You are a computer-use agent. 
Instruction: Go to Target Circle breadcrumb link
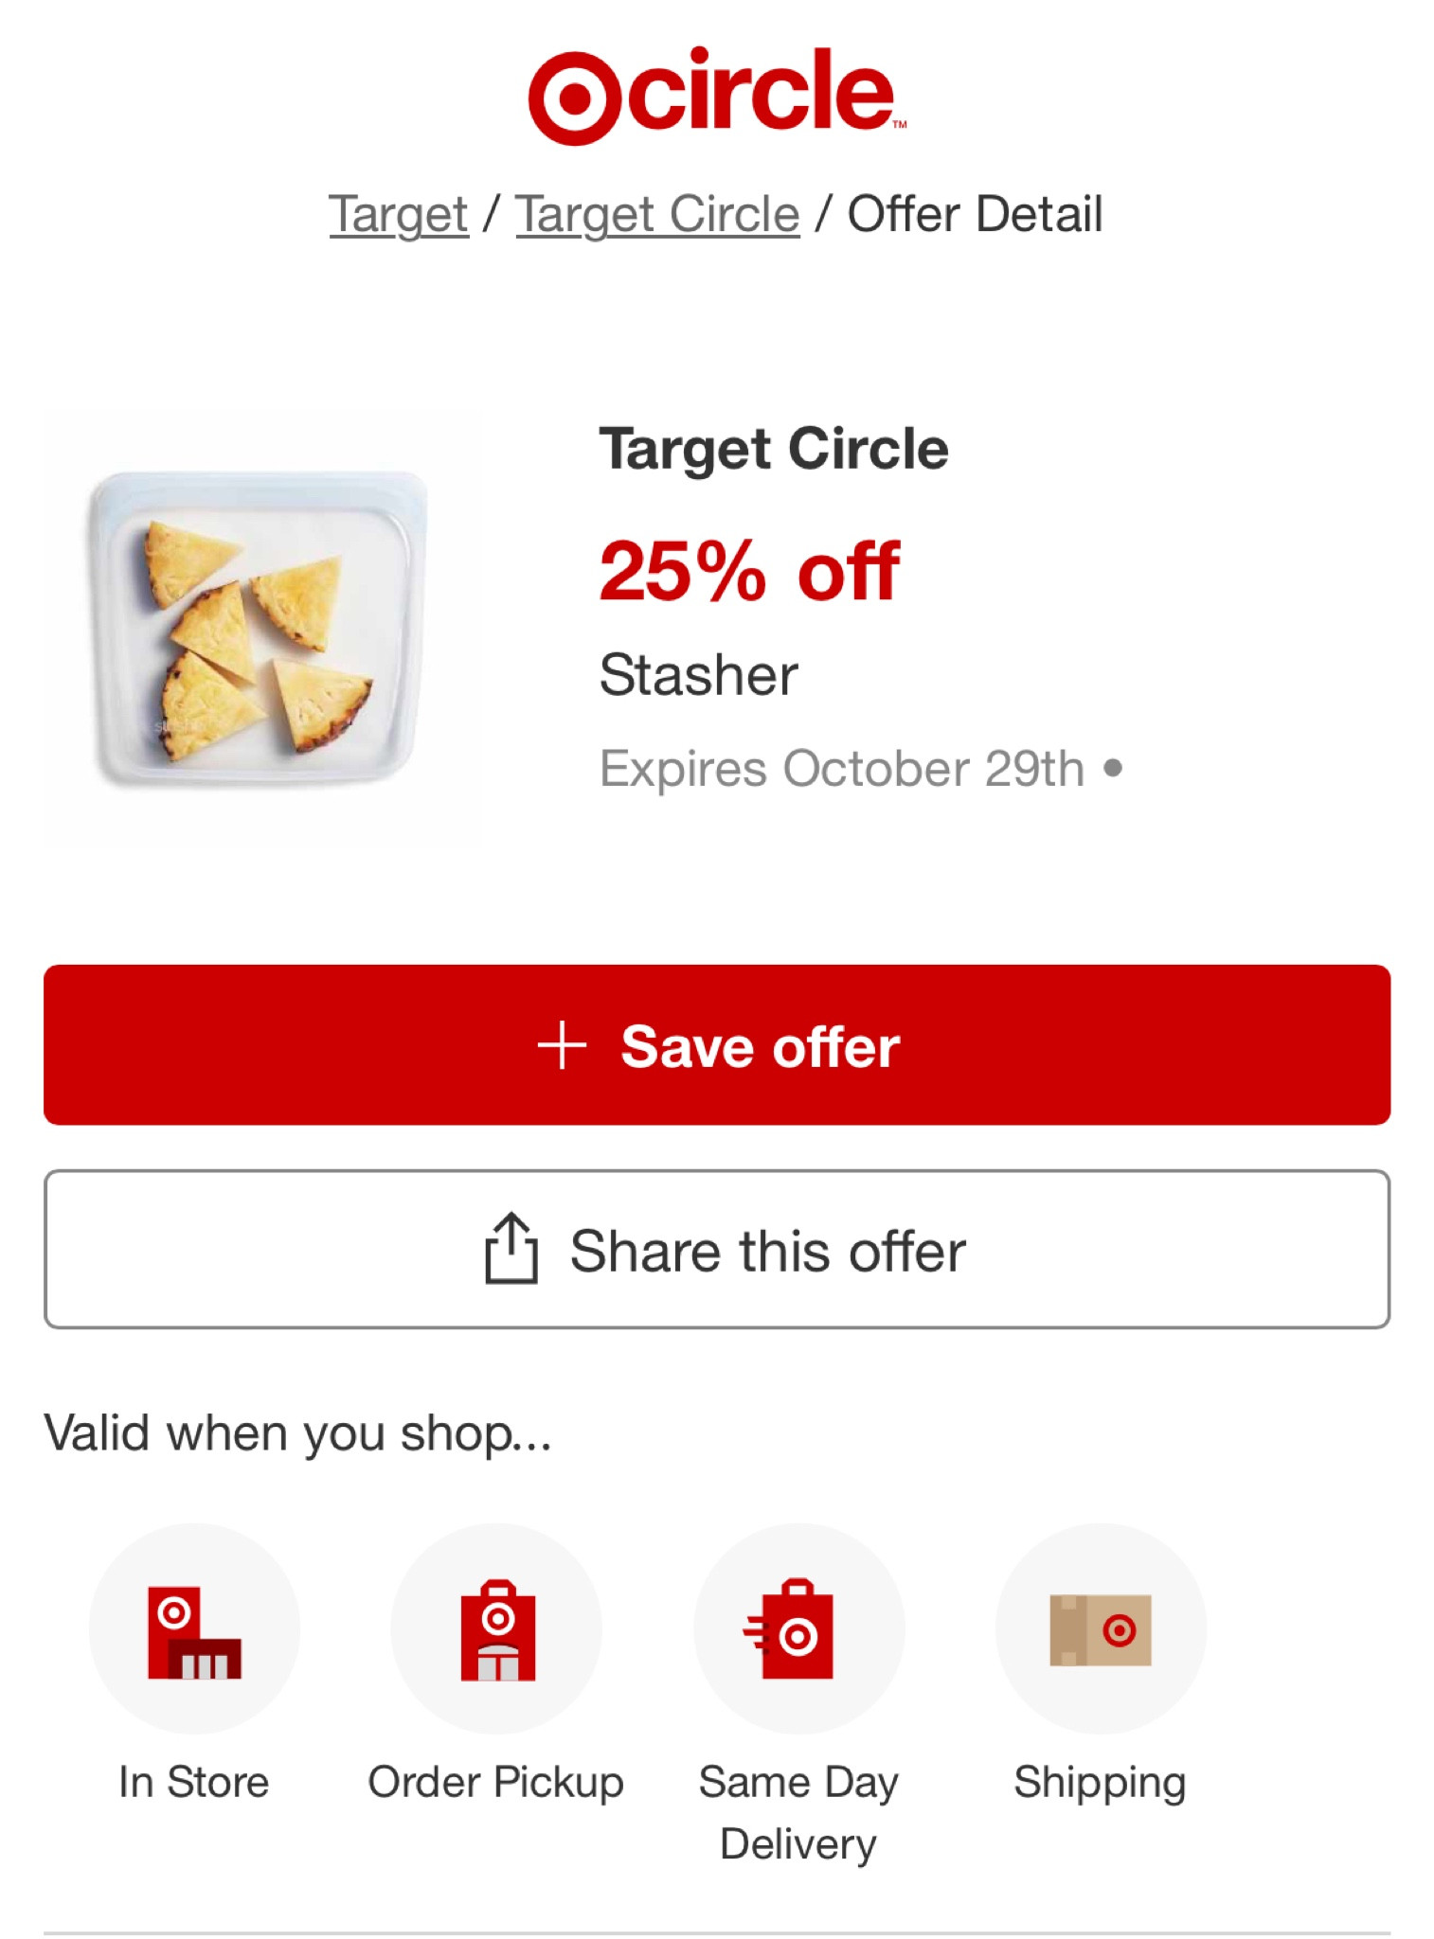click(x=657, y=214)
